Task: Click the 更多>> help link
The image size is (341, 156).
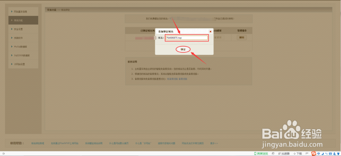Action: (214, 143)
